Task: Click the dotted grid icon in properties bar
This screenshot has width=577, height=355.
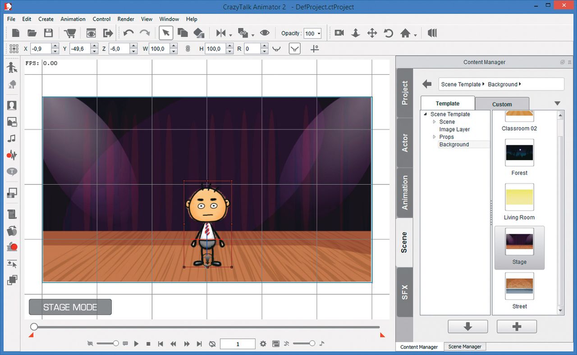Action: pos(14,49)
